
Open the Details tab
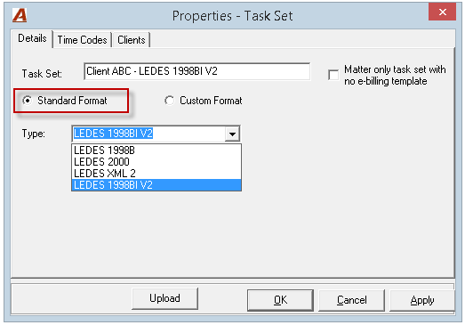[x=32, y=38]
